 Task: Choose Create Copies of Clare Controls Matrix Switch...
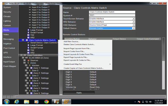pyautogui.click(x=85, y=68)
